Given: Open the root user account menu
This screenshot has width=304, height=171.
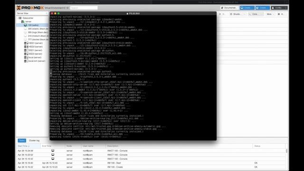Looking at the screenshot, I should coord(279,8).
